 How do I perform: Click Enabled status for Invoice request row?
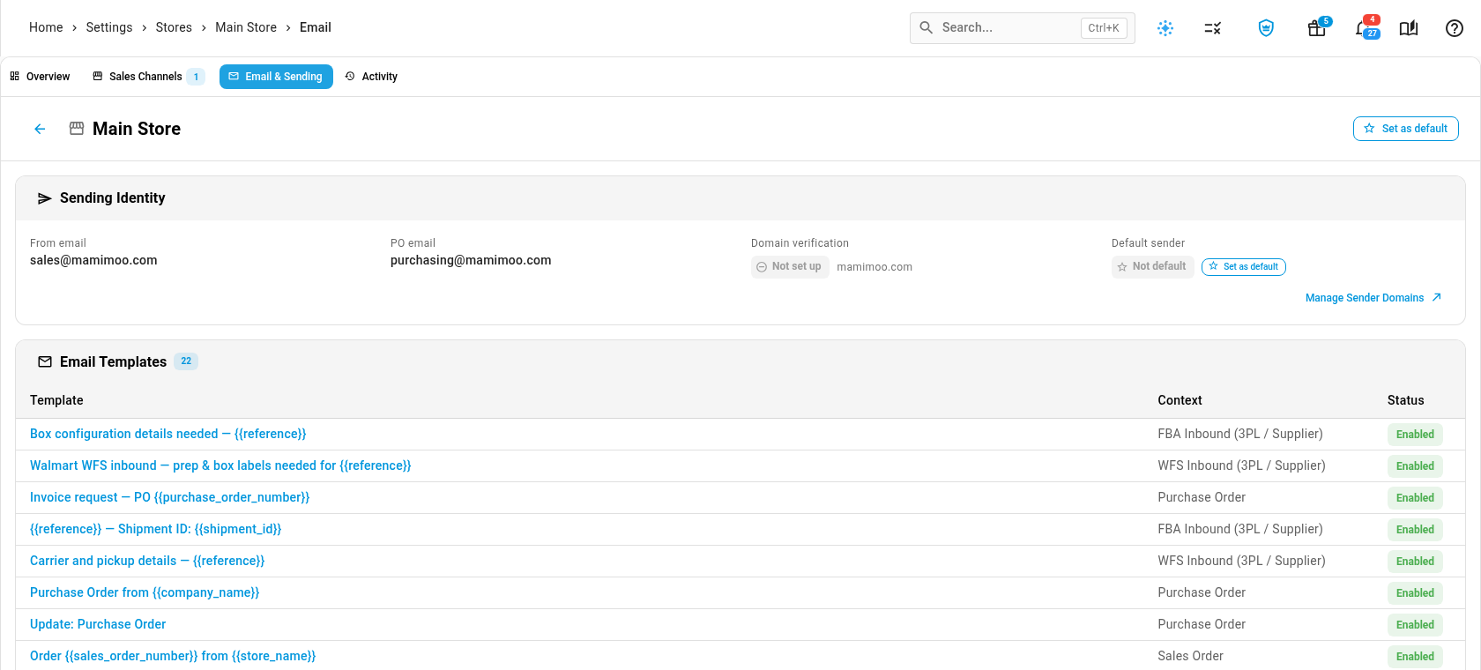[x=1415, y=498]
